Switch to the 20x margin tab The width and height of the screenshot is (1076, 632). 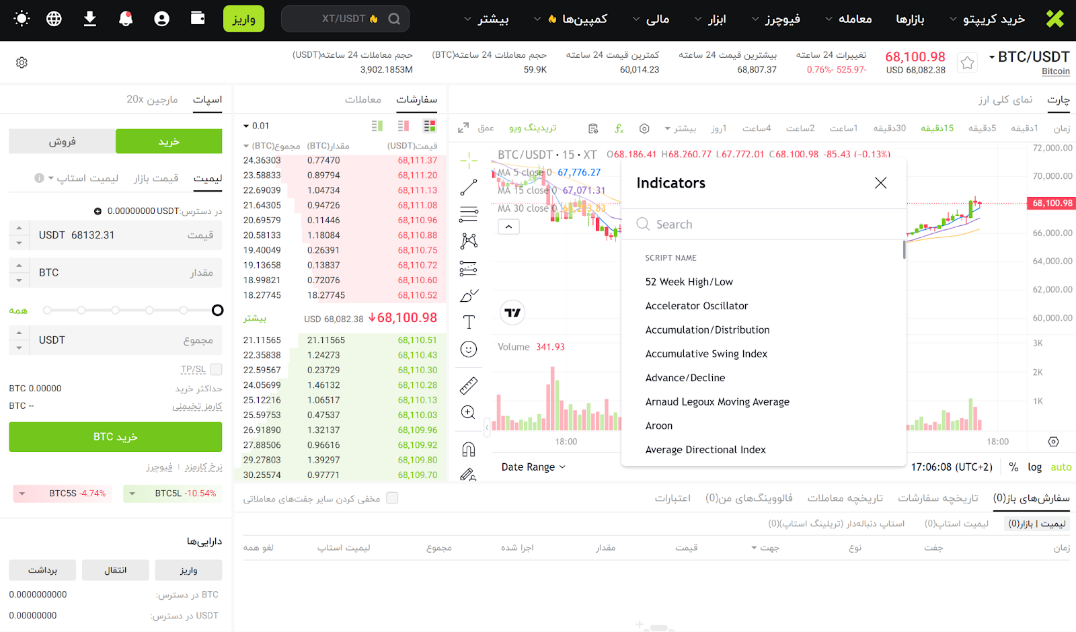(152, 100)
